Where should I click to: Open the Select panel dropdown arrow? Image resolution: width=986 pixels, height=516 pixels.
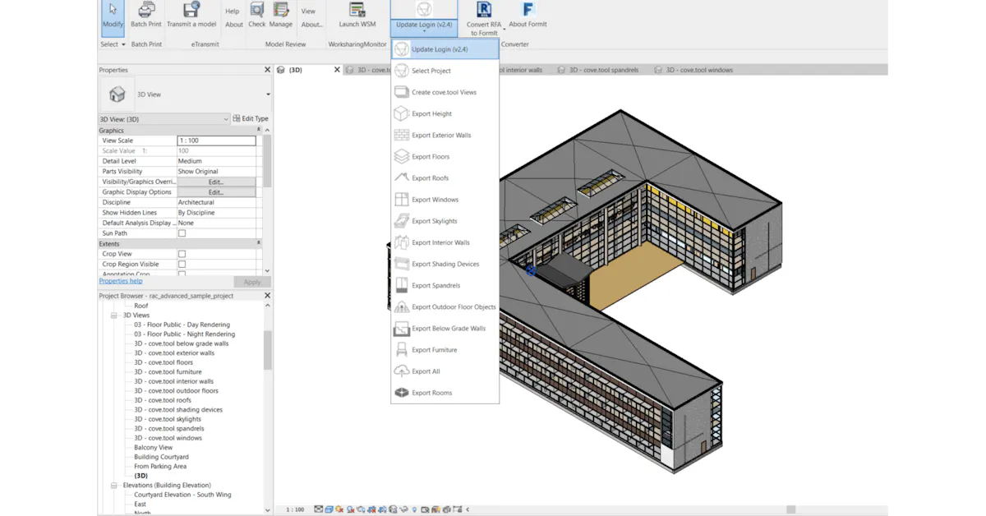122,44
